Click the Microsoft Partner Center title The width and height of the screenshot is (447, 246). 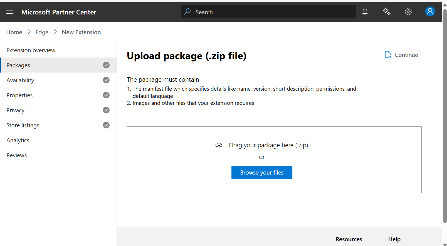pyautogui.click(x=59, y=12)
